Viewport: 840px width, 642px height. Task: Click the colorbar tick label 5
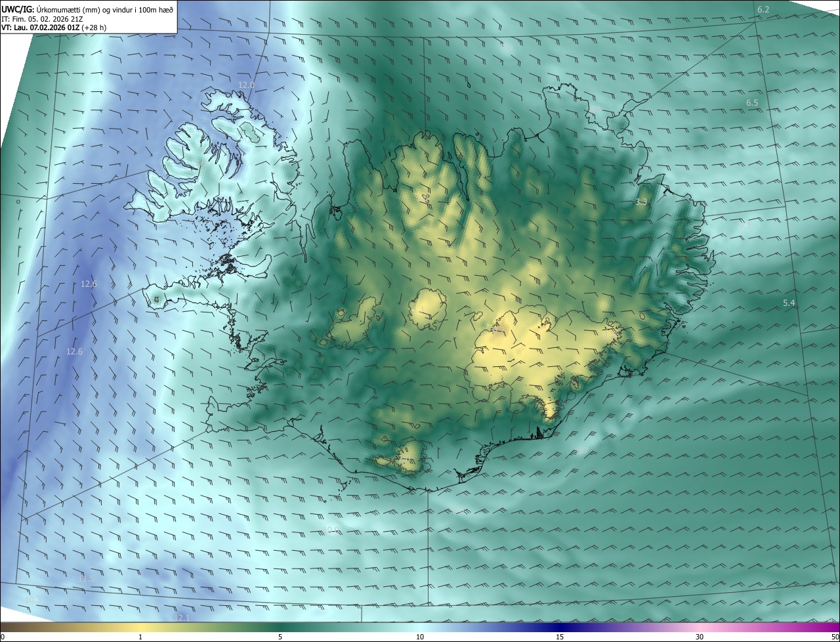point(280,637)
